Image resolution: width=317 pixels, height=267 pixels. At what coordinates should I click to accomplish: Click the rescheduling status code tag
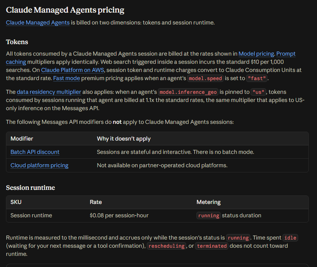pos(166,246)
